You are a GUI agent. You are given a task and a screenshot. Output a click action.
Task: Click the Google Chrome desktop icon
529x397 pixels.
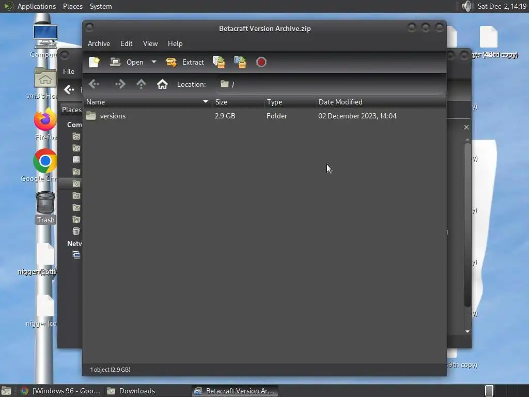(45, 161)
